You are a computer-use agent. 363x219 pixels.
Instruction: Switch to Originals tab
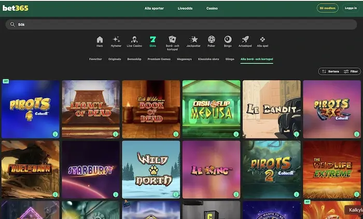pos(115,59)
